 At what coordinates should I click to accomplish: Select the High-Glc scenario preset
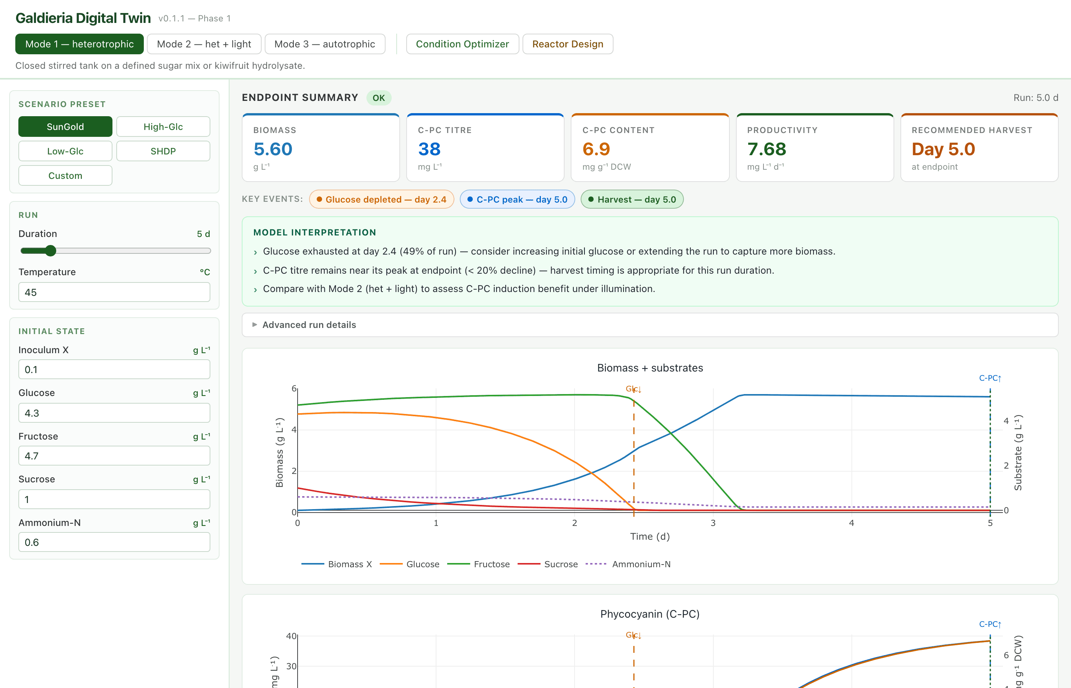click(163, 127)
